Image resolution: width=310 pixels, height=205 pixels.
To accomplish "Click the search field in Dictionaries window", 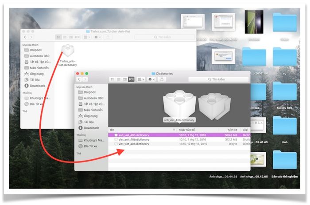I will [x=218, y=79].
